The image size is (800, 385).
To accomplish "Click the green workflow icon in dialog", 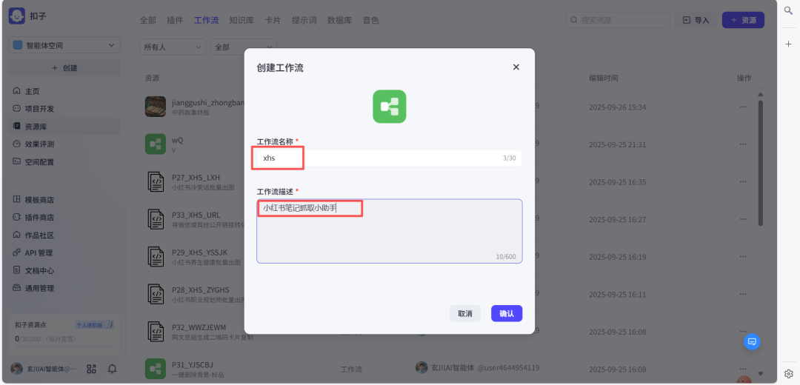I will pyautogui.click(x=390, y=107).
